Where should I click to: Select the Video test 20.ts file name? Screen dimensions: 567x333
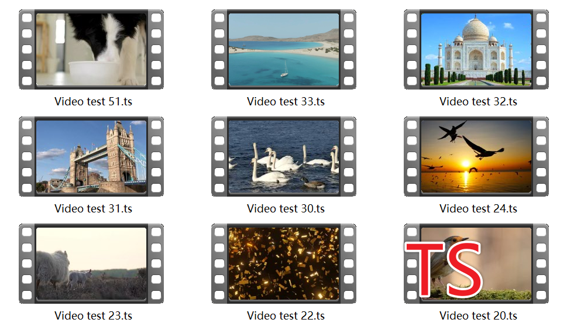(478, 315)
